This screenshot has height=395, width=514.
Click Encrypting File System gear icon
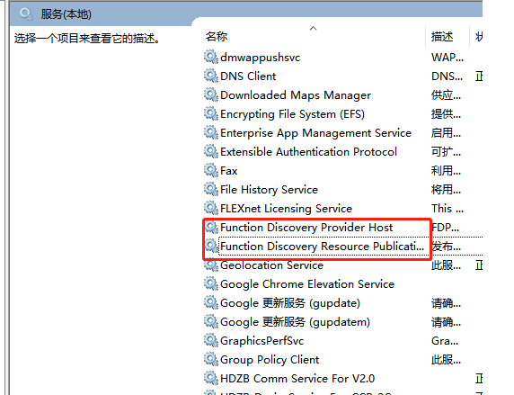(x=211, y=113)
